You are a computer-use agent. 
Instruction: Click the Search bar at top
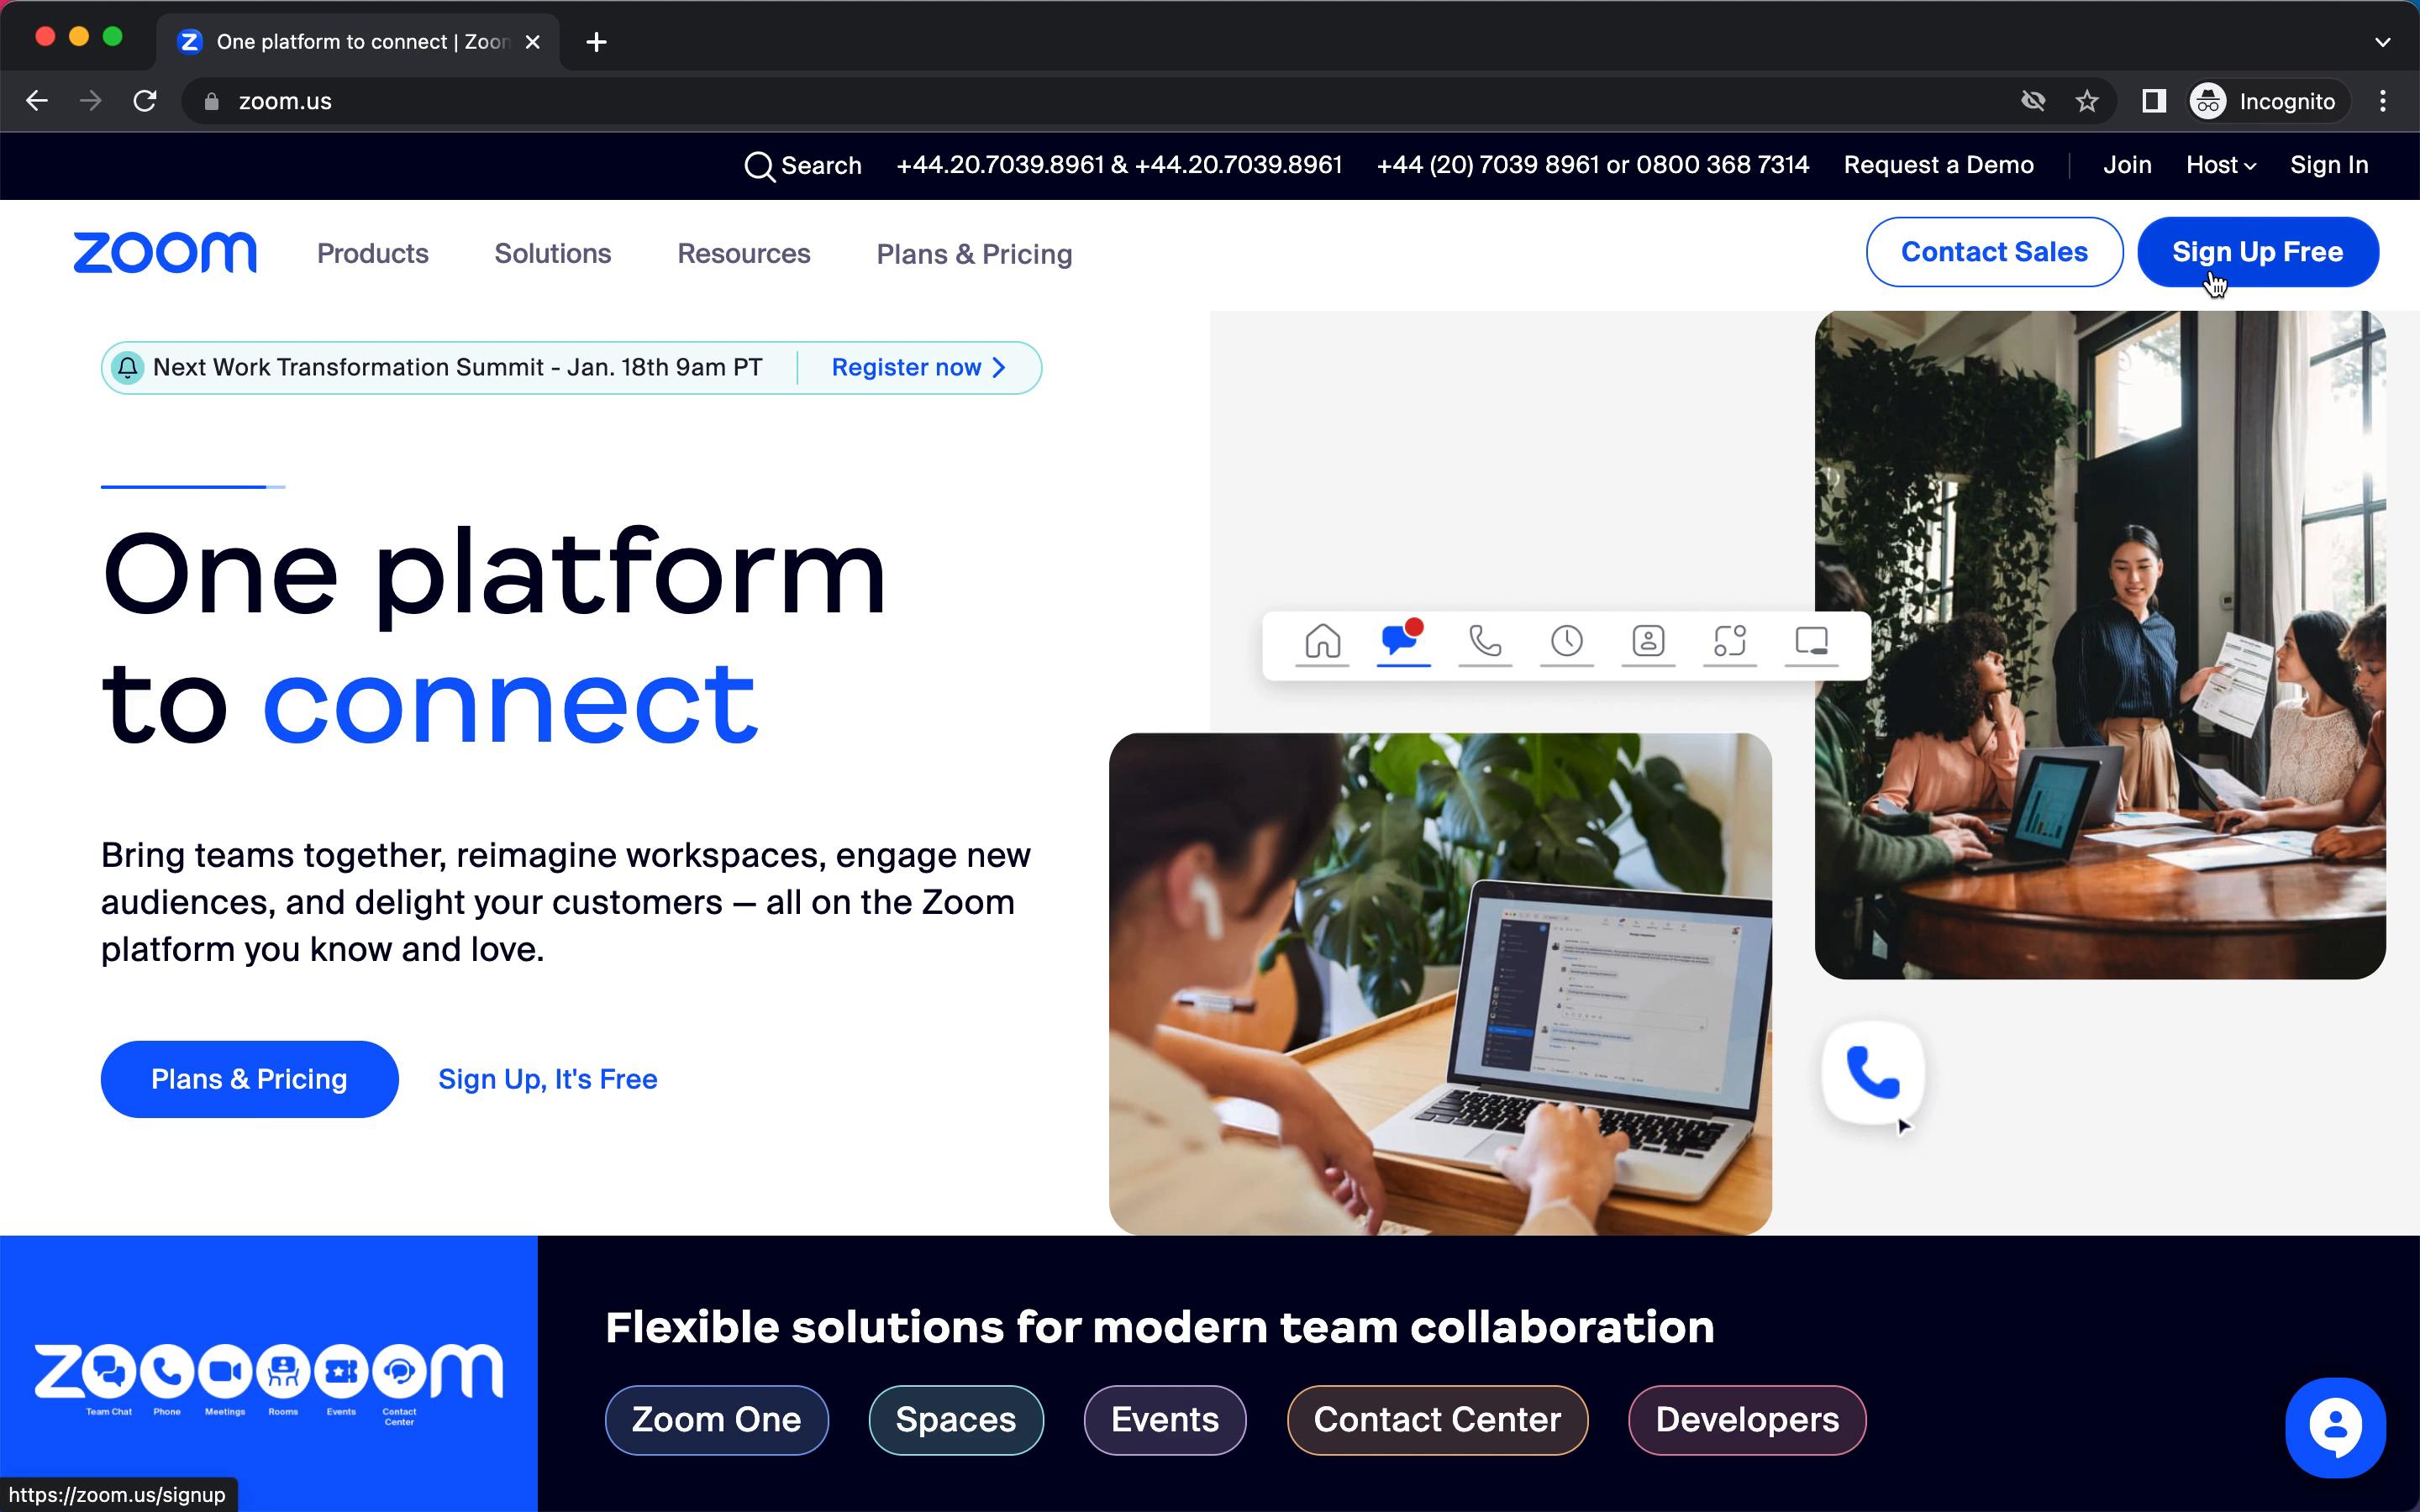pos(802,165)
